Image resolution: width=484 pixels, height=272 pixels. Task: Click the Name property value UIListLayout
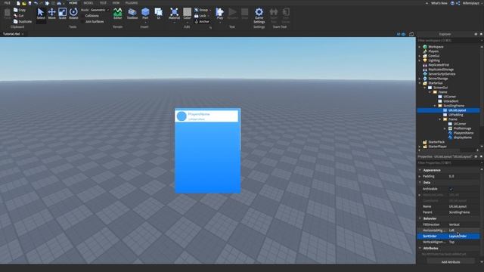coord(458,206)
